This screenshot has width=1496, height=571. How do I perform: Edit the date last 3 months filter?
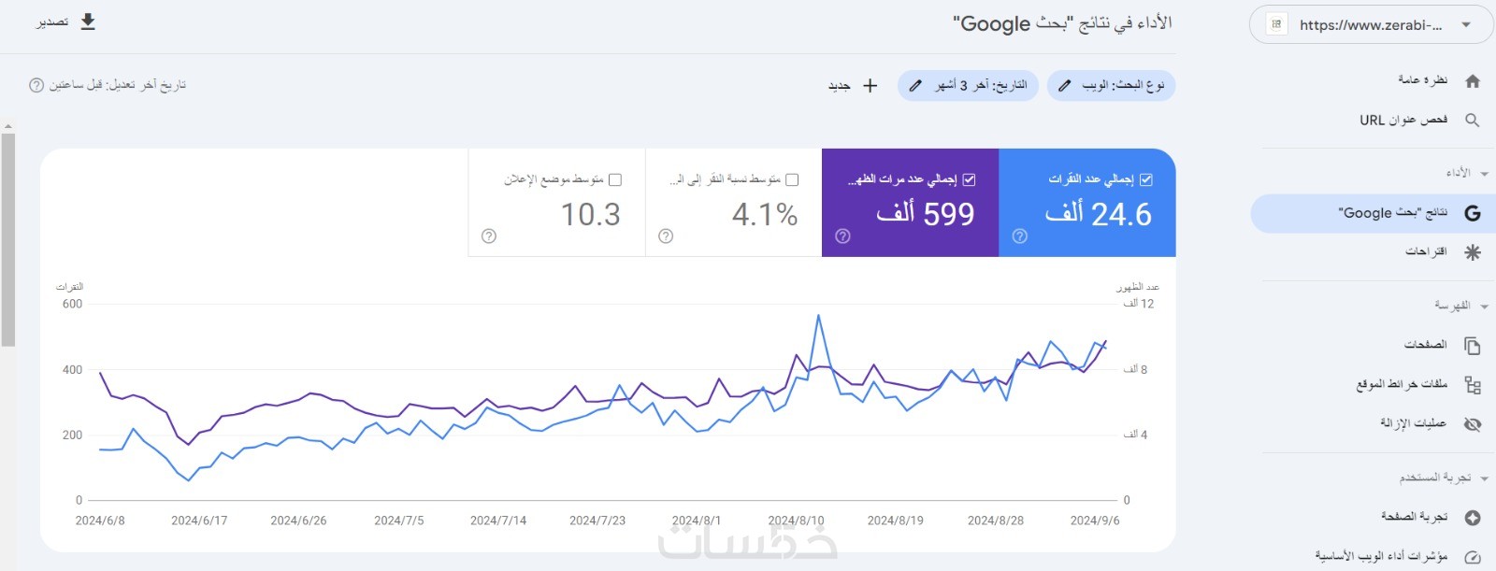pos(968,86)
